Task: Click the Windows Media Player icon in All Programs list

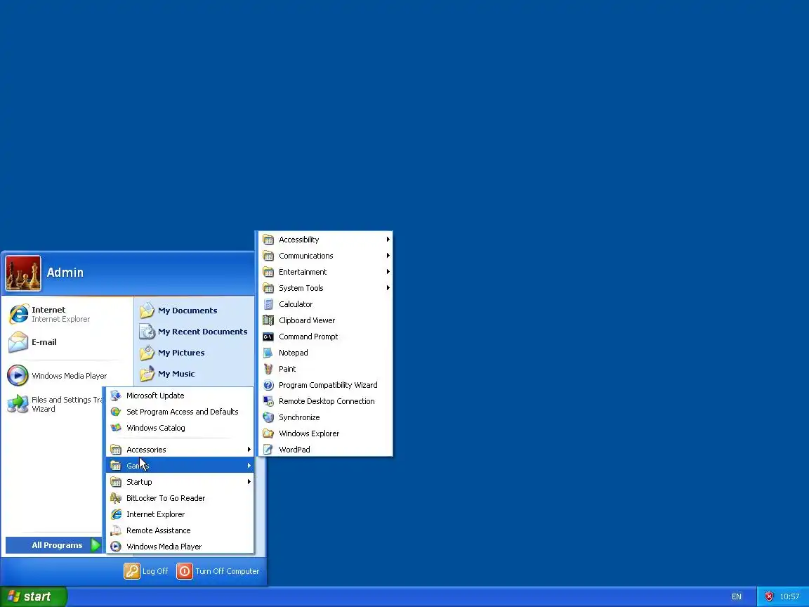Action: point(116,547)
